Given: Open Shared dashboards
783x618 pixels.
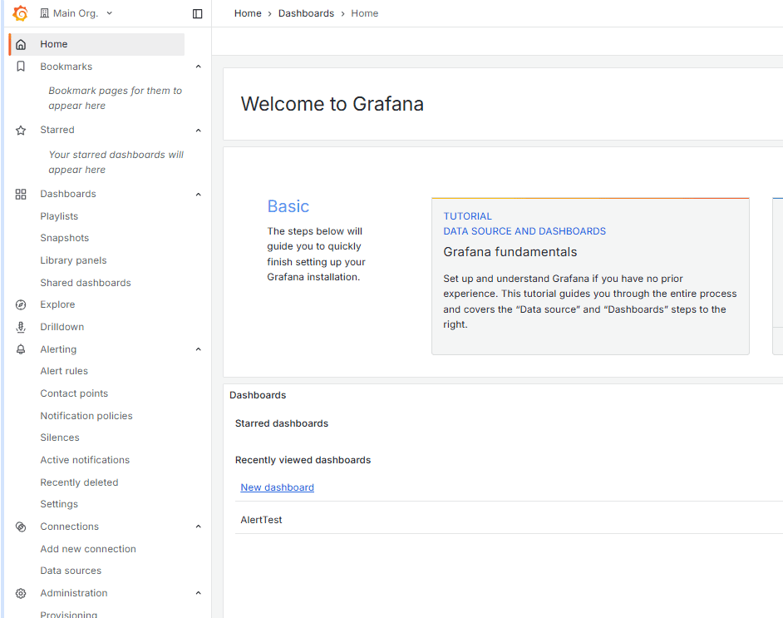Looking at the screenshot, I should 86,283.
